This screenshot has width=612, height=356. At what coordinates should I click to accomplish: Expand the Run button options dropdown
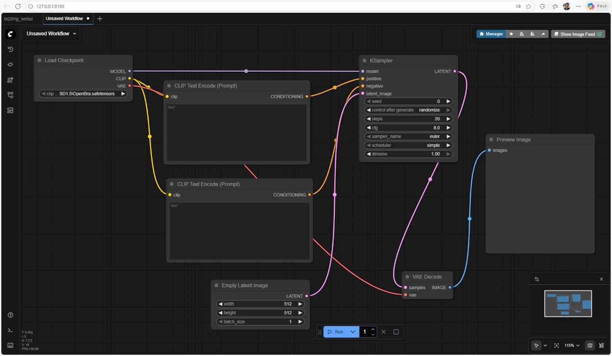[x=353, y=332]
